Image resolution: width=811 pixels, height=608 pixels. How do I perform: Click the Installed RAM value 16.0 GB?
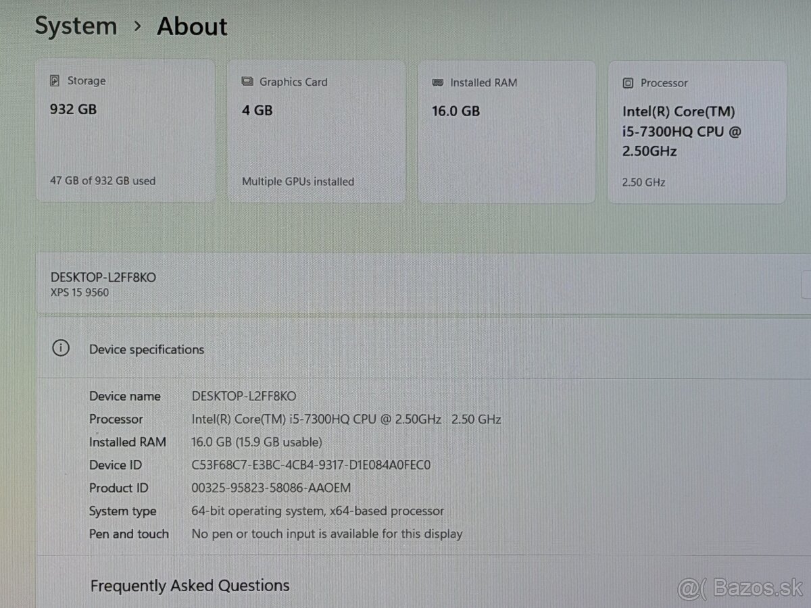click(x=456, y=110)
